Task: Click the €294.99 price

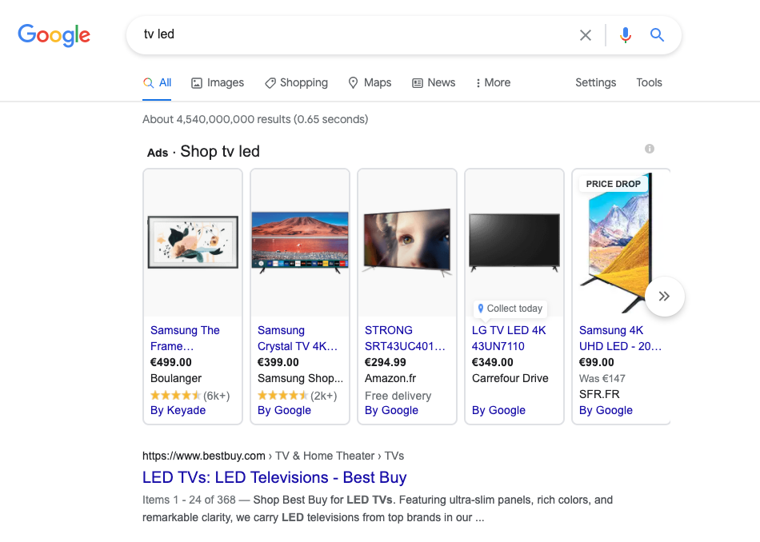Action: click(386, 362)
